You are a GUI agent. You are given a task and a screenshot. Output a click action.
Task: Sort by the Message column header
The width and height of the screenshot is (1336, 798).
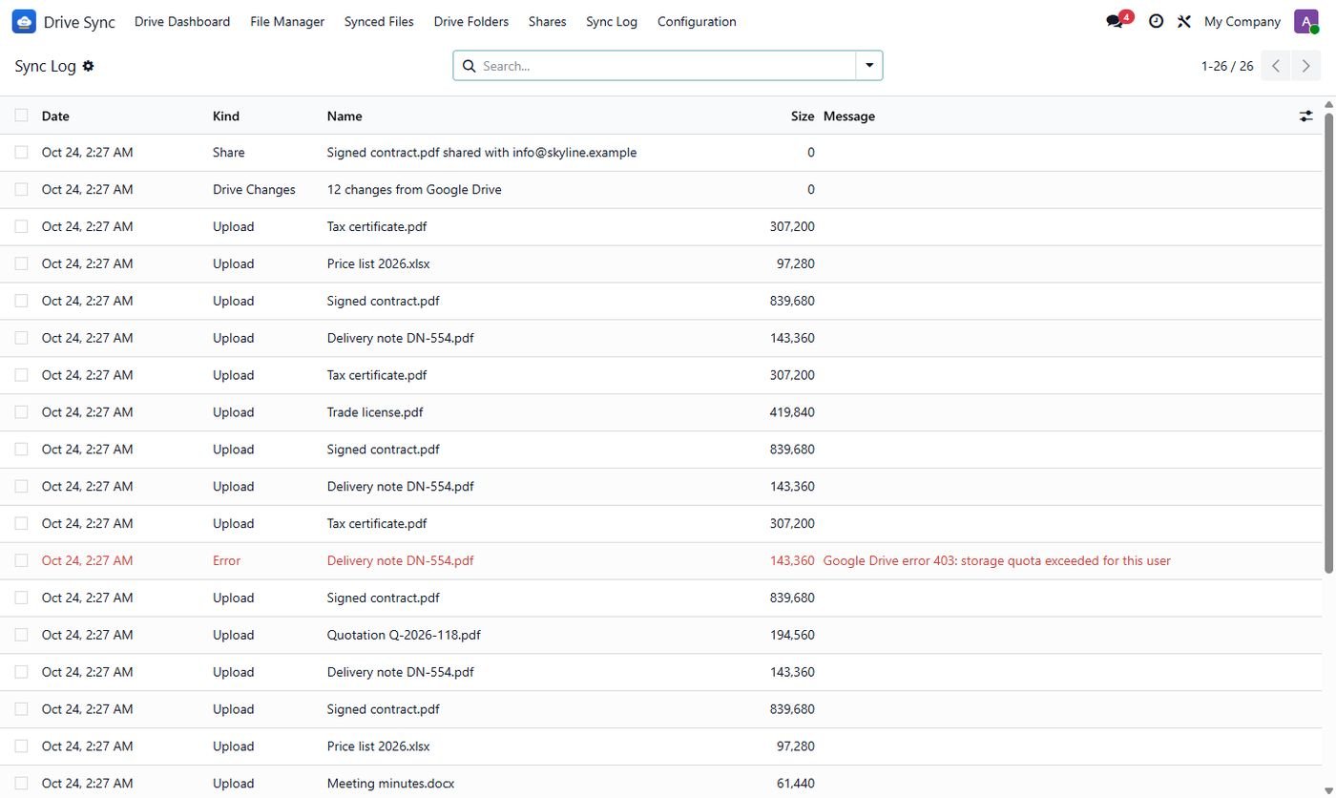[849, 116]
